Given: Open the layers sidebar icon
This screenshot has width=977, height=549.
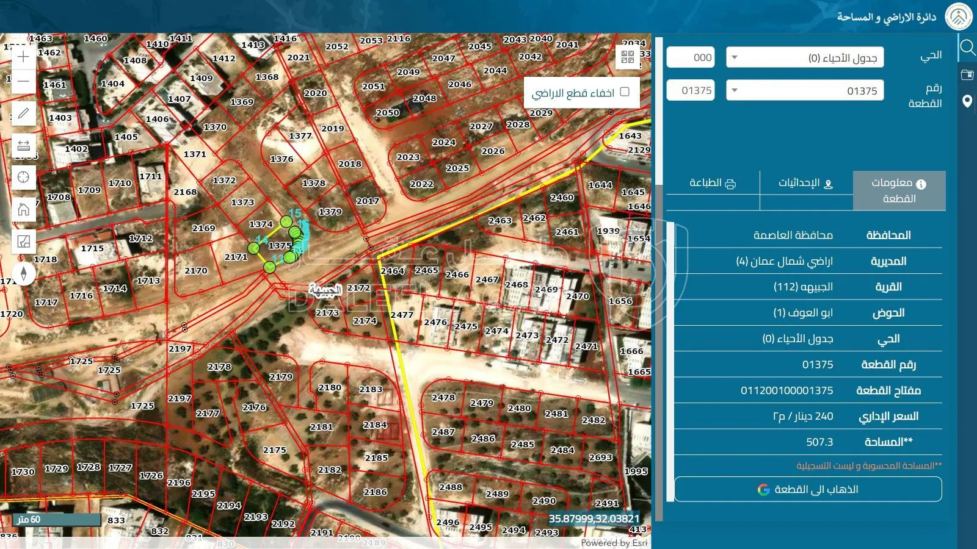Looking at the screenshot, I should click(967, 74).
